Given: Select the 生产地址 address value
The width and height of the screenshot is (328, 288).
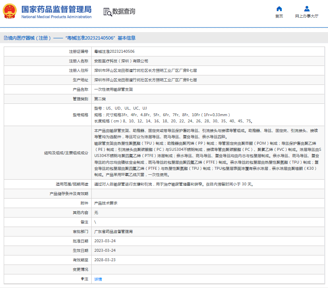Looking at the screenshot, I should [x=145, y=80].
